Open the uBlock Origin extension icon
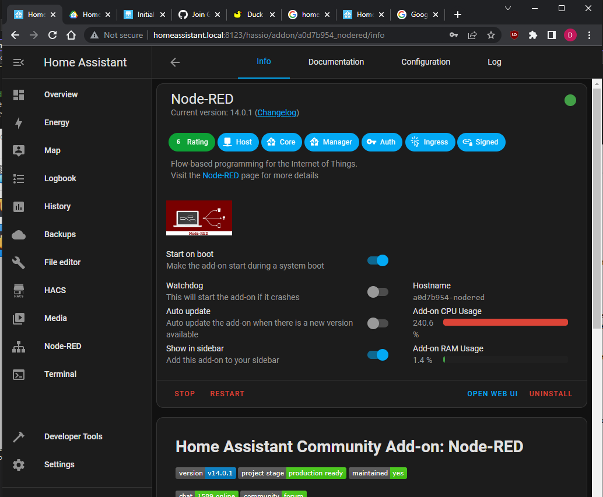 point(514,36)
